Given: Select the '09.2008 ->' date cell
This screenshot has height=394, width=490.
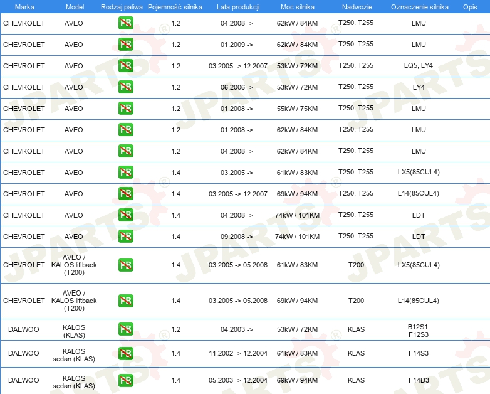Looking at the screenshot, I should click(237, 237).
